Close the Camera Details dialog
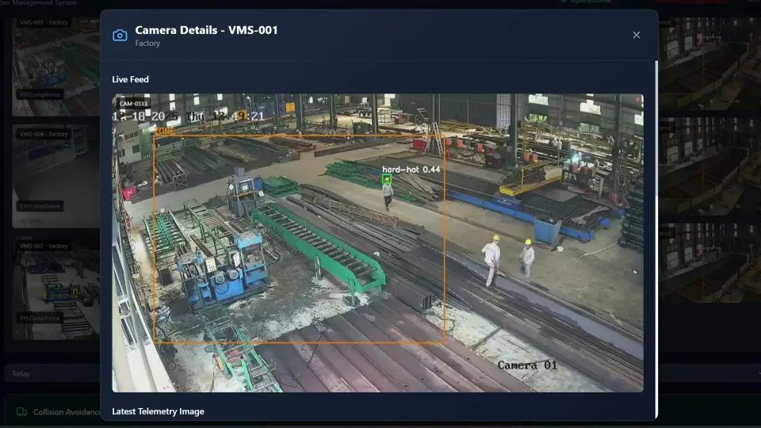This screenshot has width=761, height=428. (637, 35)
